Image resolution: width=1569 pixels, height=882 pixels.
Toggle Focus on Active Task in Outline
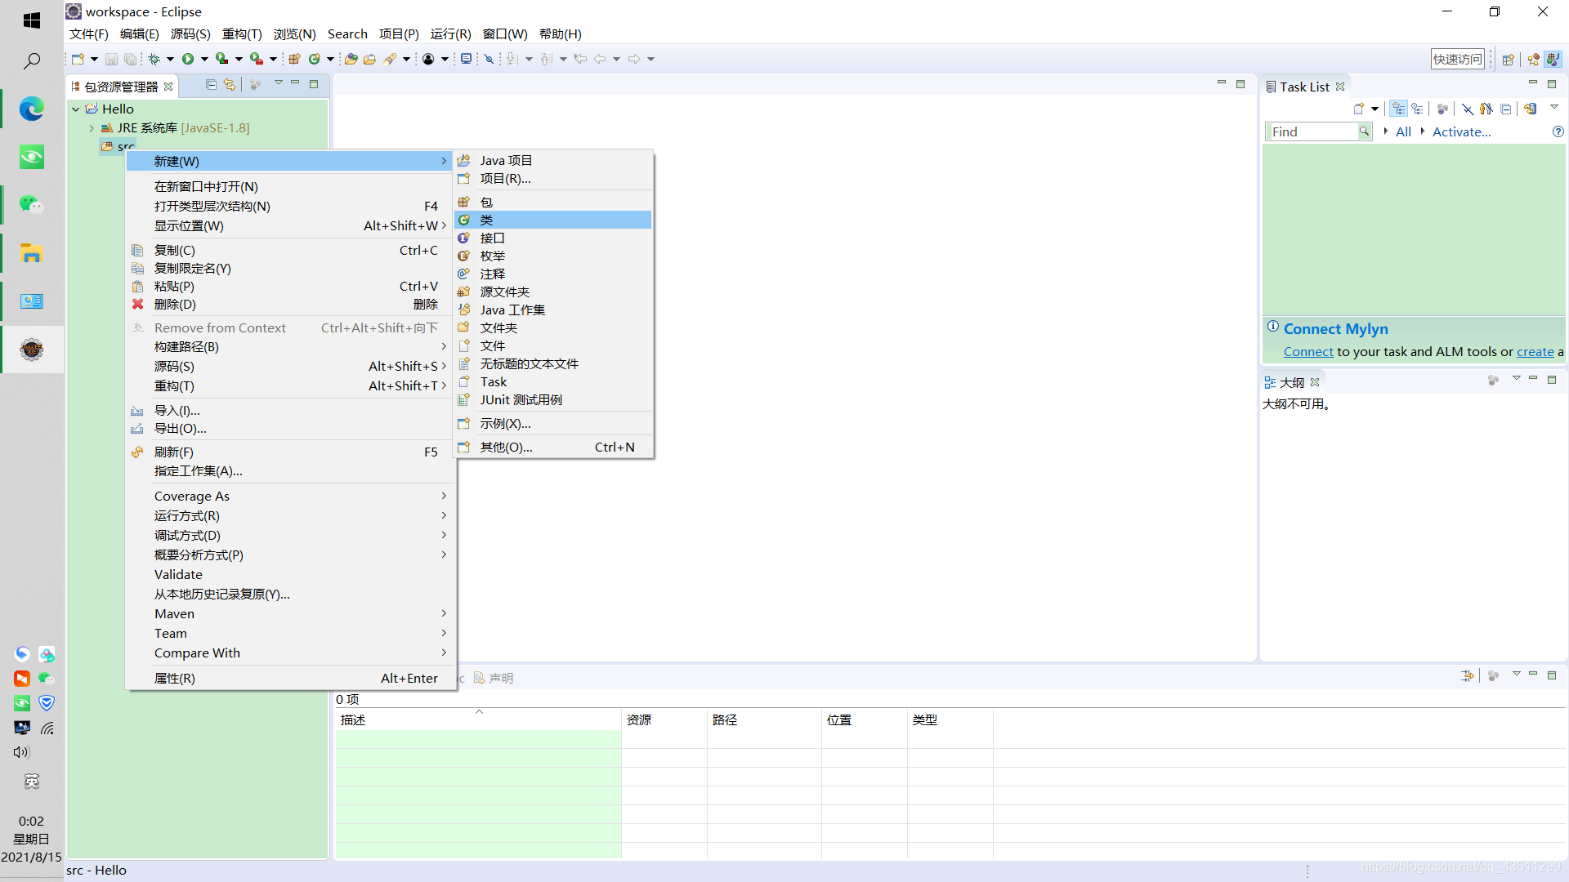click(x=1493, y=380)
